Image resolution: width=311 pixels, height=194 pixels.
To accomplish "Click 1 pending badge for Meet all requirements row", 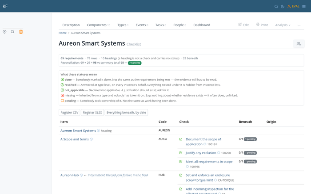I will coord(250,162).
